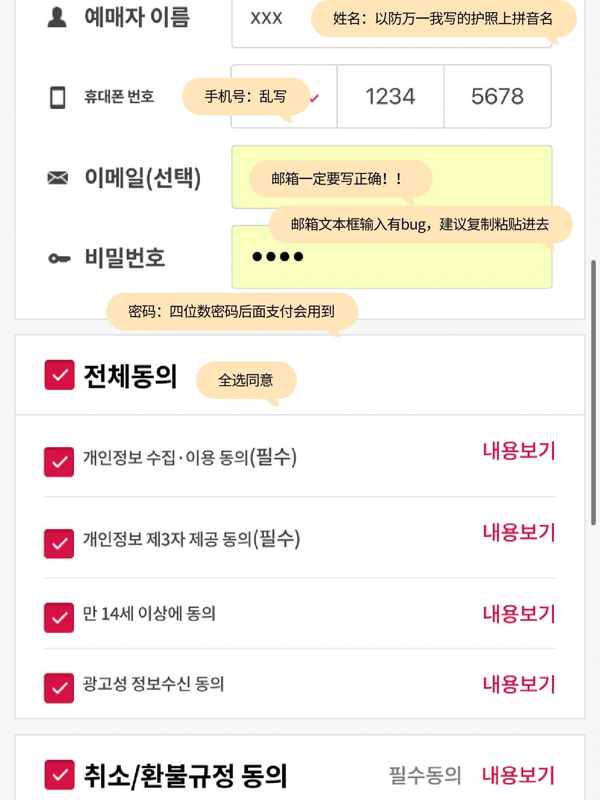Click the envelope icon beside 이메일(선택)
The width and height of the screenshot is (600, 800).
click(58, 178)
